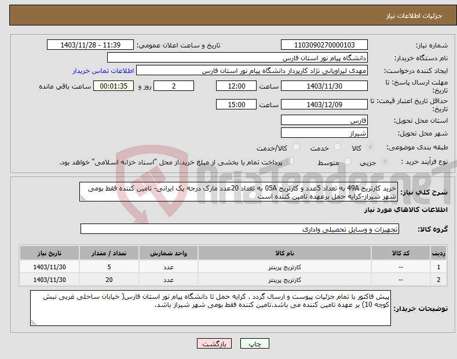Click the چاپ (print) button
The width and height of the screenshot is (457, 359).
click(254, 343)
